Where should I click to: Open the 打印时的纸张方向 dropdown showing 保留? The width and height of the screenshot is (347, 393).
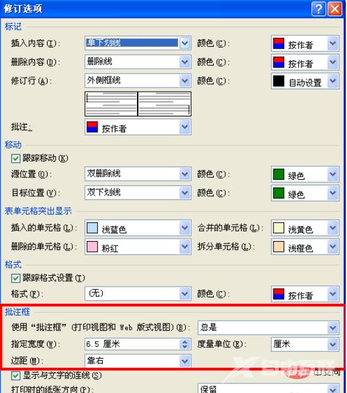coord(268,388)
